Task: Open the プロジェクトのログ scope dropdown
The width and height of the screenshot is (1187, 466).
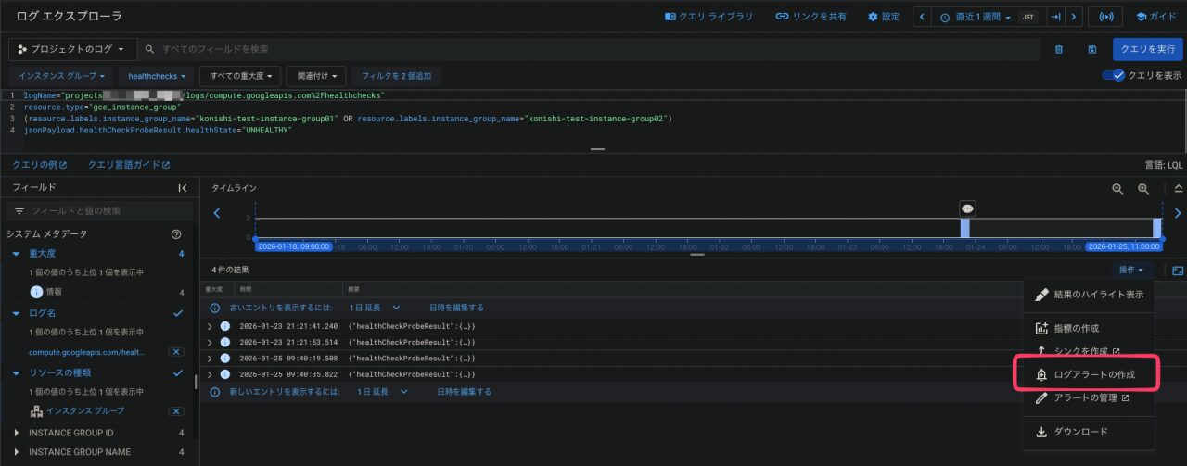Action: tap(72, 49)
